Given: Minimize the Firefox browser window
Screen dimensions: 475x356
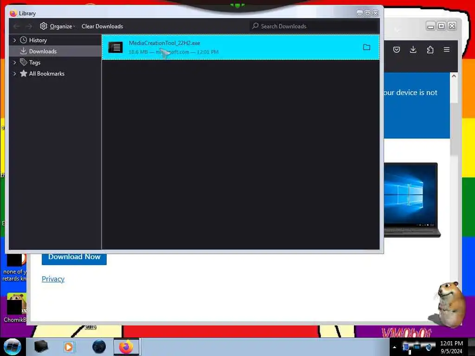Looking at the screenshot, I should click(430, 26).
